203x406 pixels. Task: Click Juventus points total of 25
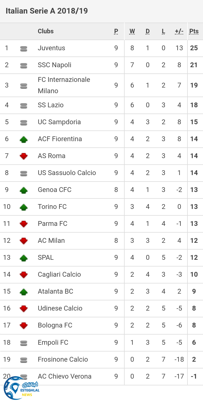click(x=194, y=48)
